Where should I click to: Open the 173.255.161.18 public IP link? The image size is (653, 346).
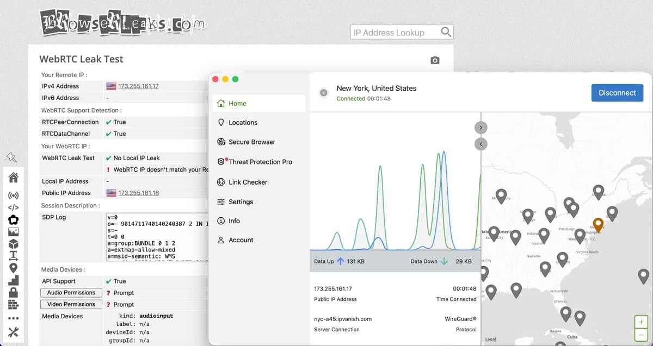point(138,193)
